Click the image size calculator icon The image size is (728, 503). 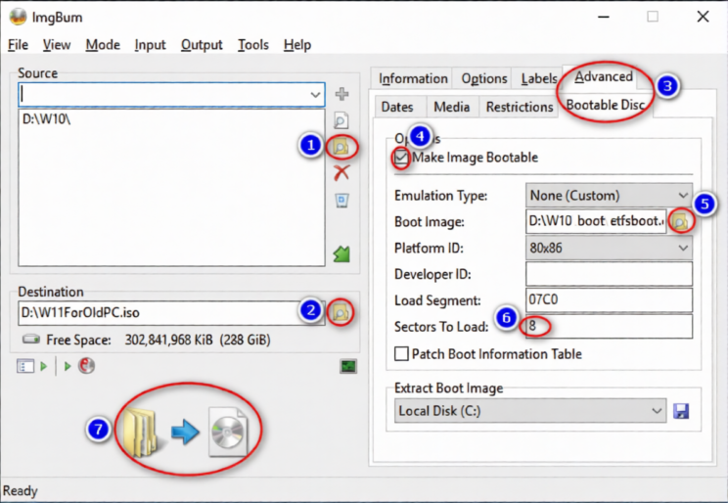[347, 366]
